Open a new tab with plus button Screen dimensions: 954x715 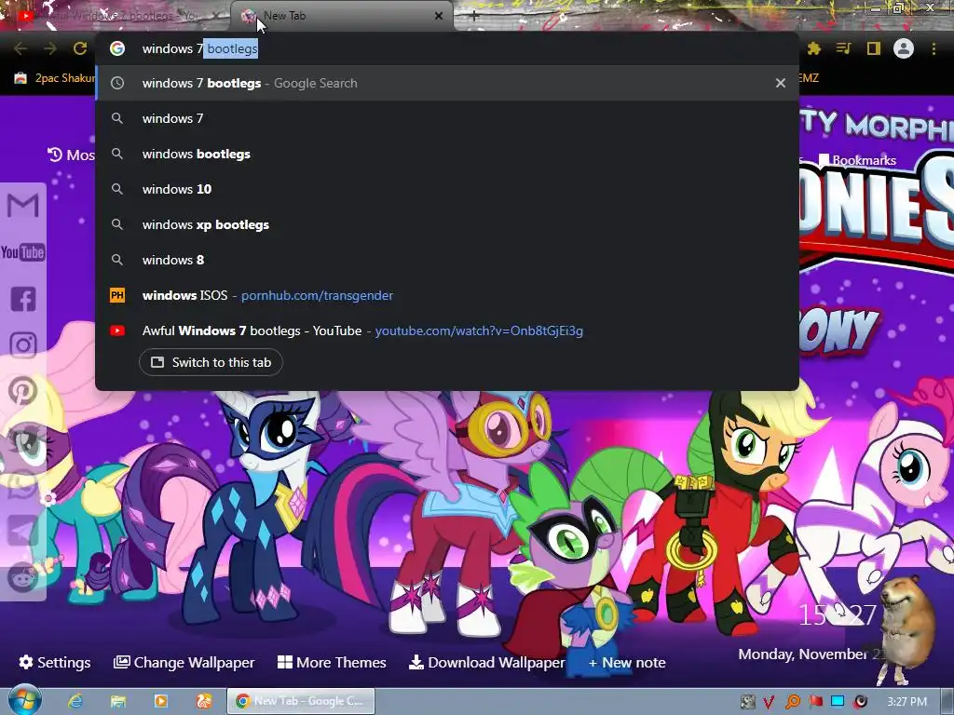coord(474,17)
